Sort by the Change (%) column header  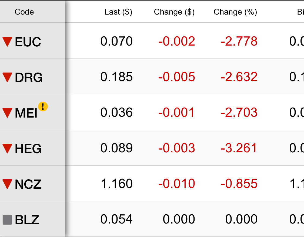pyautogui.click(x=235, y=12)
